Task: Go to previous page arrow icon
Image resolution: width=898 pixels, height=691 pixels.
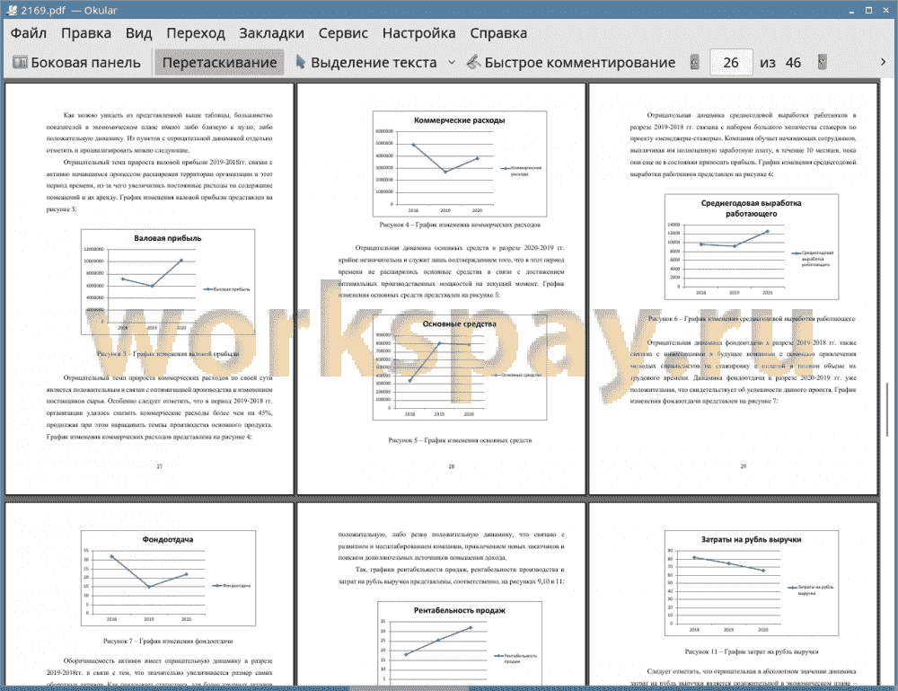Action: click(695, 62)
